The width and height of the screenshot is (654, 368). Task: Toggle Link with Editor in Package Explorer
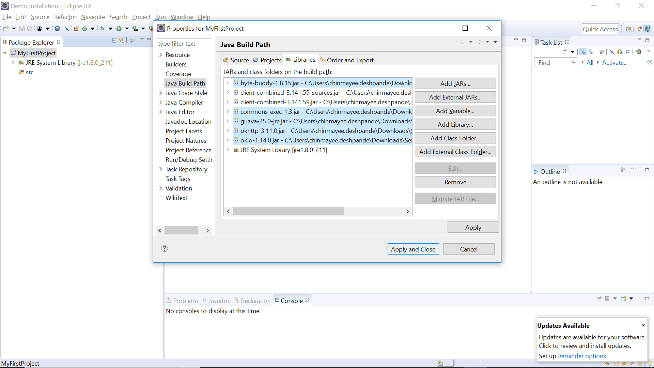pos(122,40)
